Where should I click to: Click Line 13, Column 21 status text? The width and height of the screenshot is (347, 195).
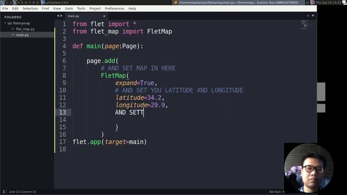pos(23,192)
